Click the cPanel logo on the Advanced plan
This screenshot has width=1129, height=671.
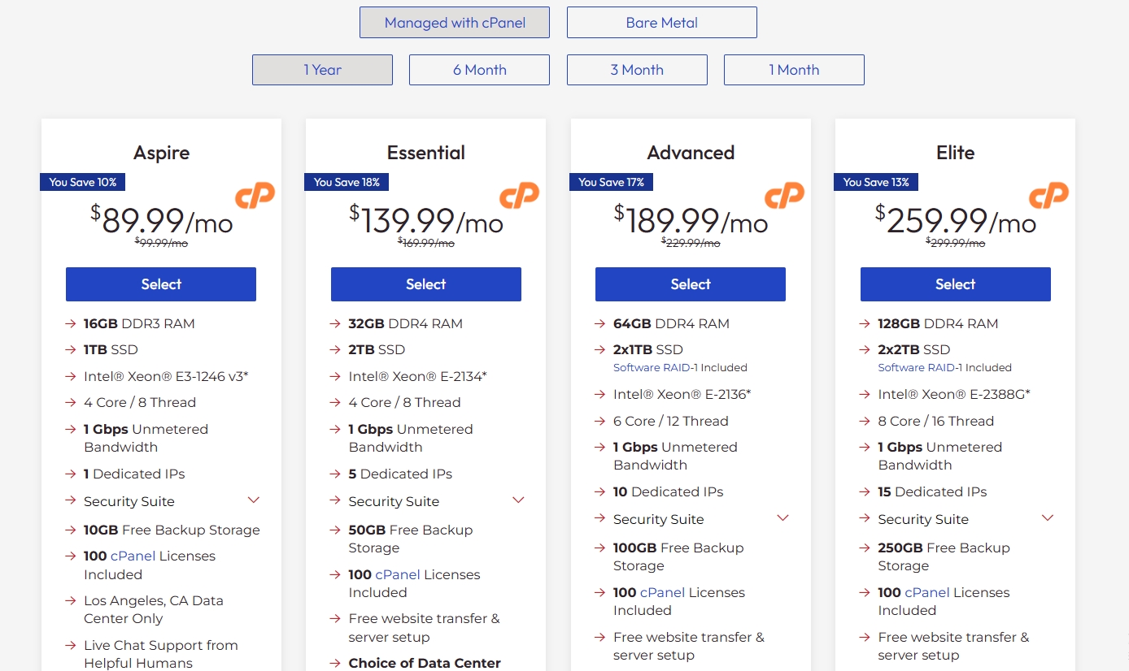click(x=784, y=195)
